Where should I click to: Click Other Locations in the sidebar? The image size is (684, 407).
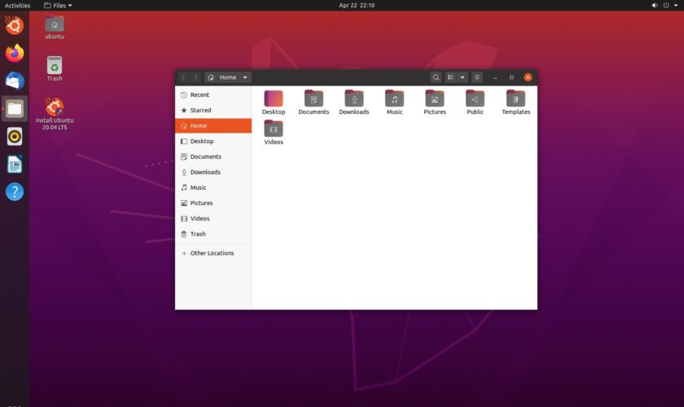212,253
